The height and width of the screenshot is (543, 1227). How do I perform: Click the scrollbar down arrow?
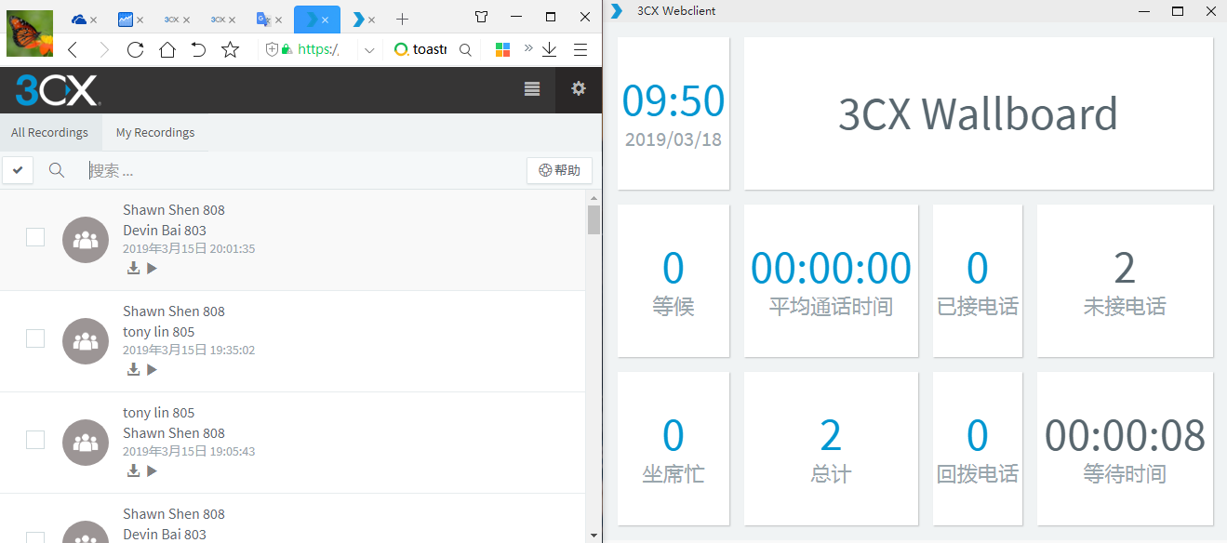(594, 535)
